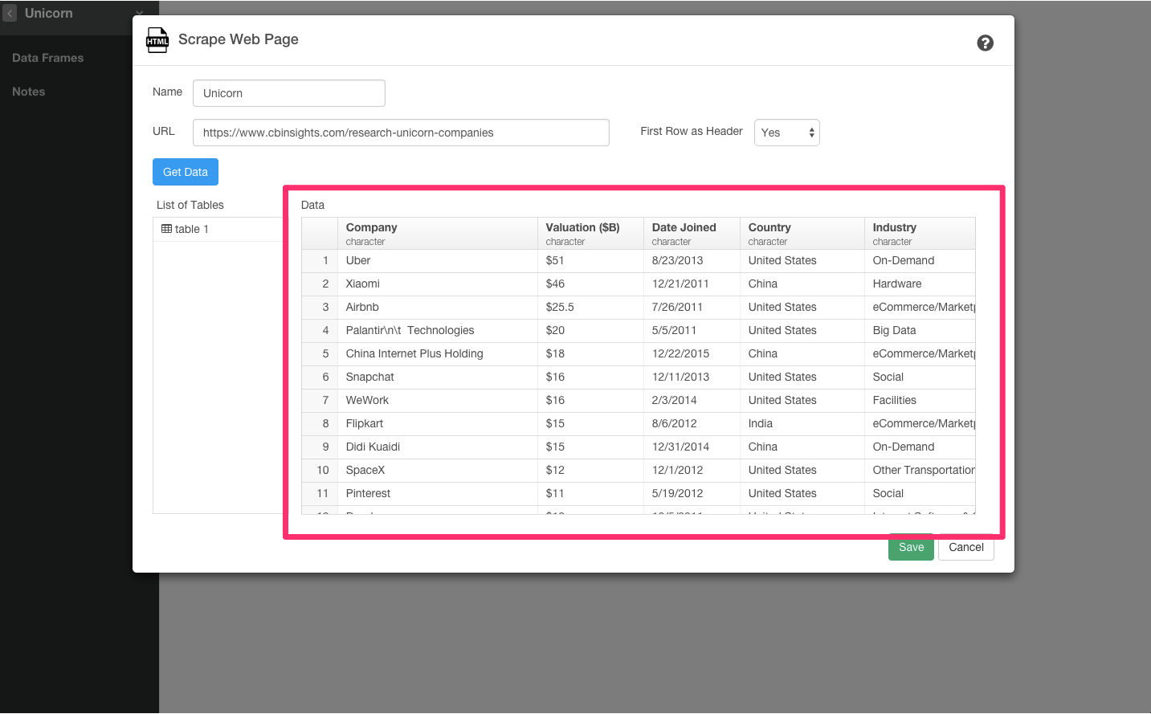The height and width of the screenshot is (714, 1151).
Task: Expand the Unicorn project dropdown chevron
Action: tap(139, 14)
